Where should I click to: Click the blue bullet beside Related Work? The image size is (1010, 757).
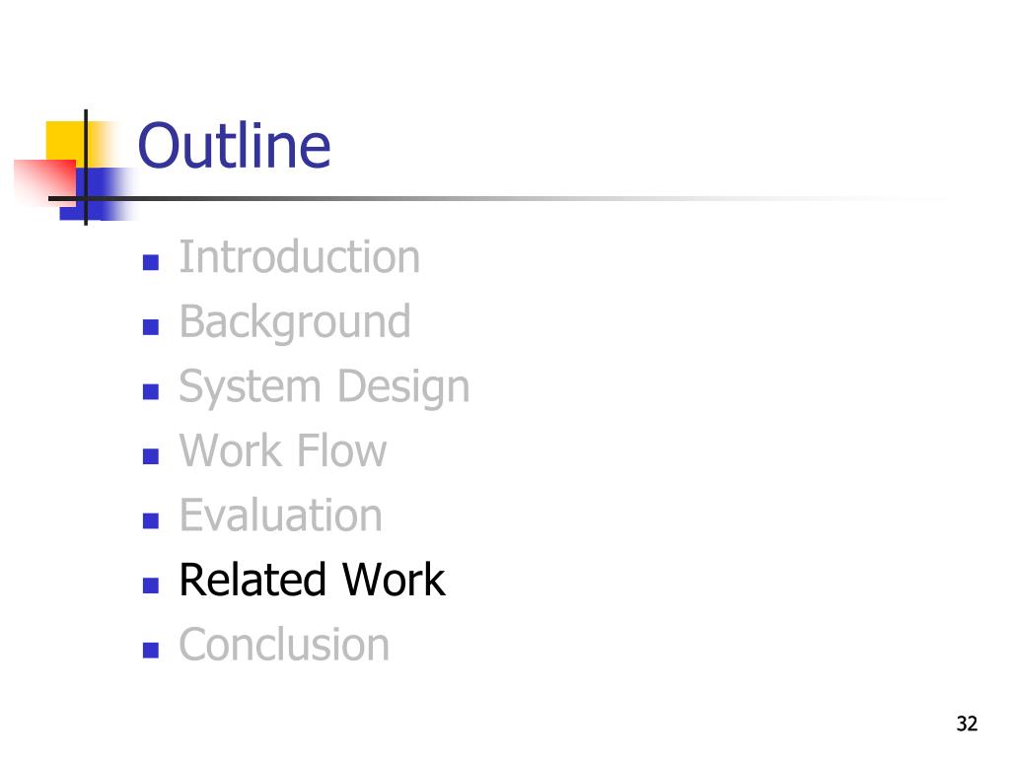[x=151, y=585]
